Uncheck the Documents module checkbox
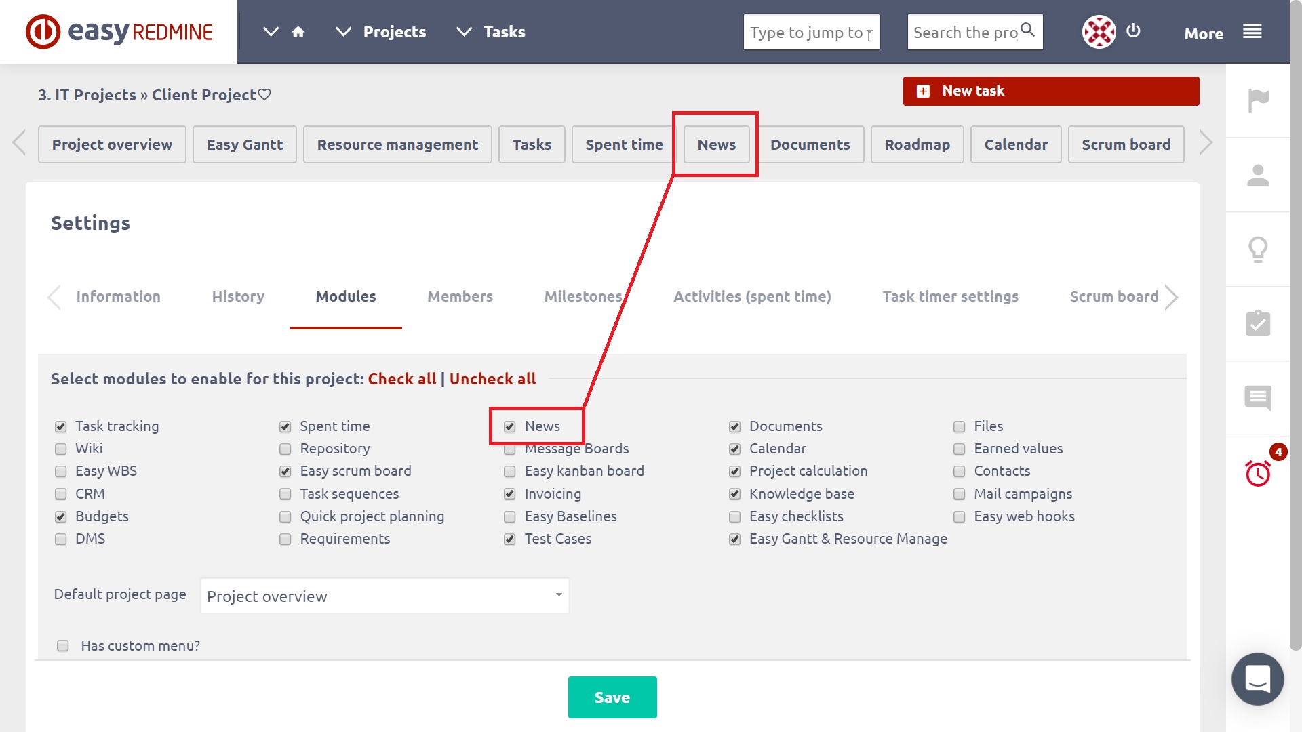1302x732 pixels. pos(735,427)
